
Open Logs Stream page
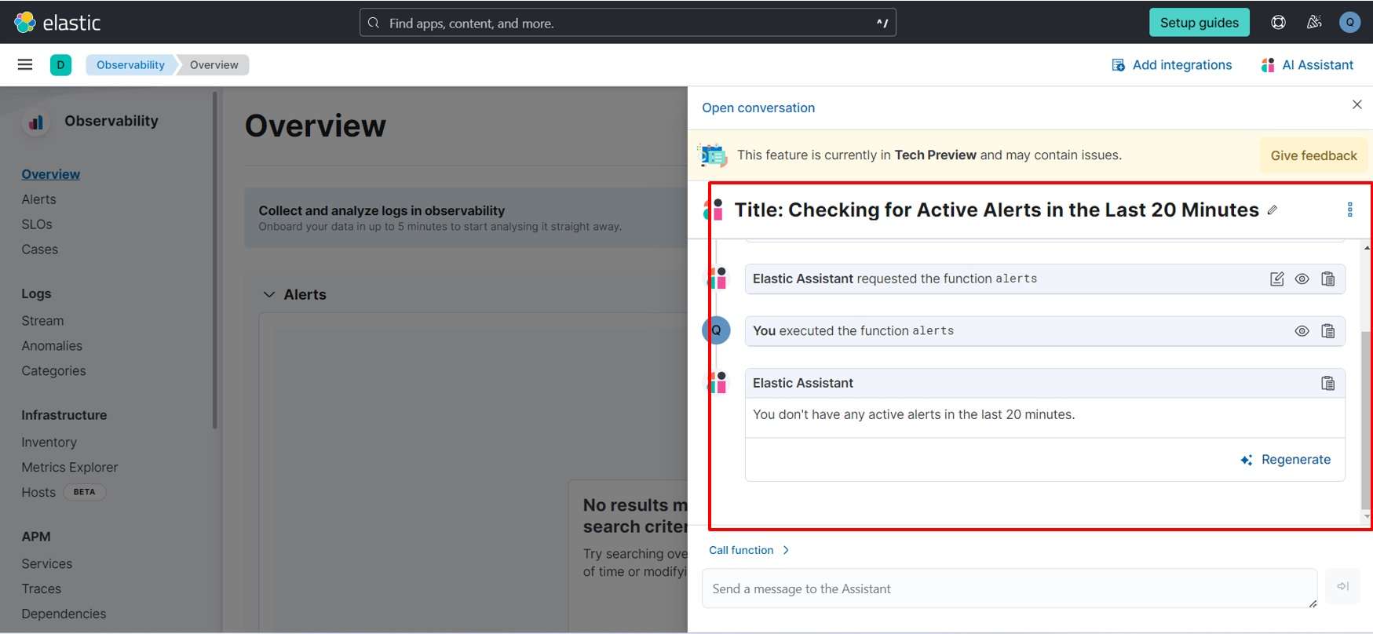[43, 321]
